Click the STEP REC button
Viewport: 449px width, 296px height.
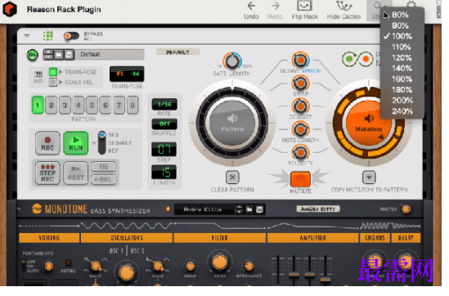47,173
